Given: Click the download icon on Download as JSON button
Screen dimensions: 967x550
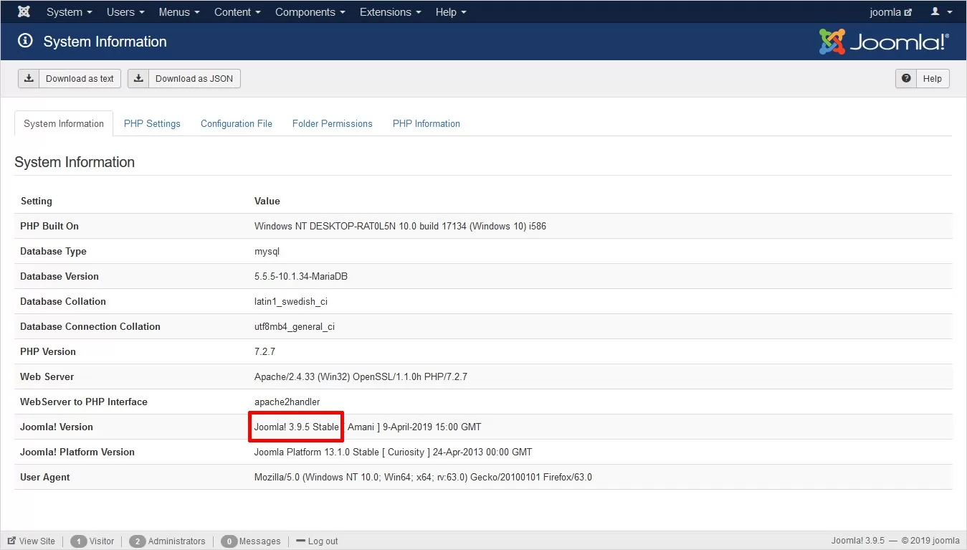Looking at the screenshot, I should (138, 78).
